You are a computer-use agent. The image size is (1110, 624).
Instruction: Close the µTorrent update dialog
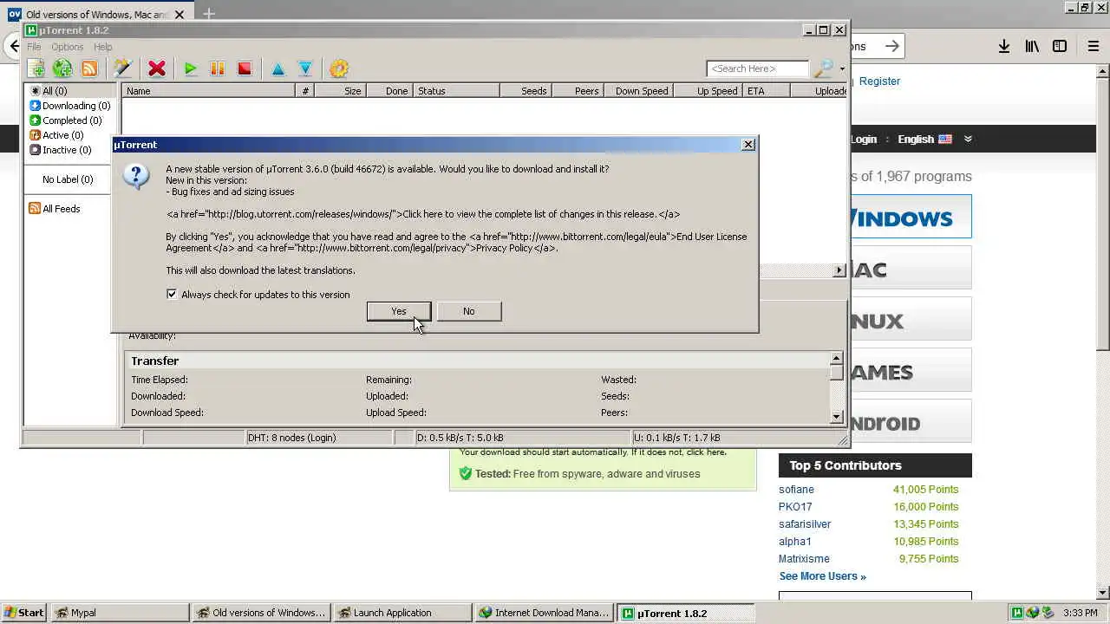click(x=748, y=145)
